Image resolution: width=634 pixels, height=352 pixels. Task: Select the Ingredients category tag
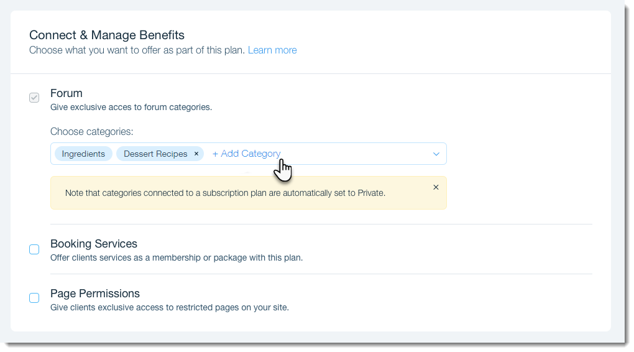coord(83,154)
